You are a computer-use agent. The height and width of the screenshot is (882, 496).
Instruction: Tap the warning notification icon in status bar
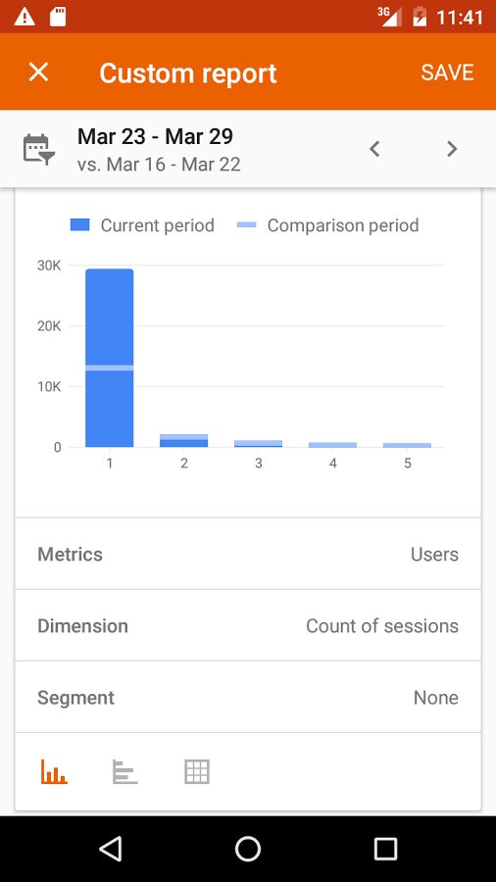25,17
